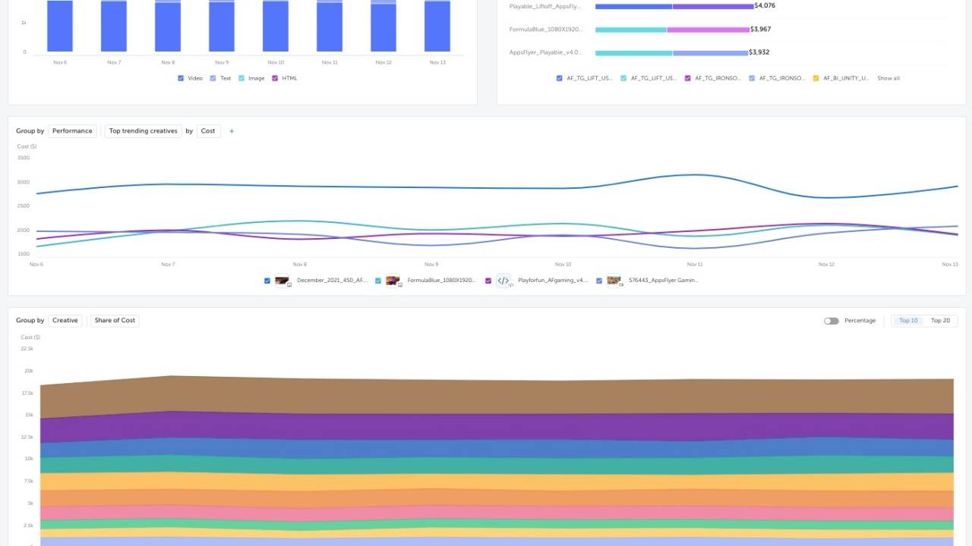Toggle the Percentage switch
The width and height of the screenshot is (972, 546).
click(x=831, y=321)
